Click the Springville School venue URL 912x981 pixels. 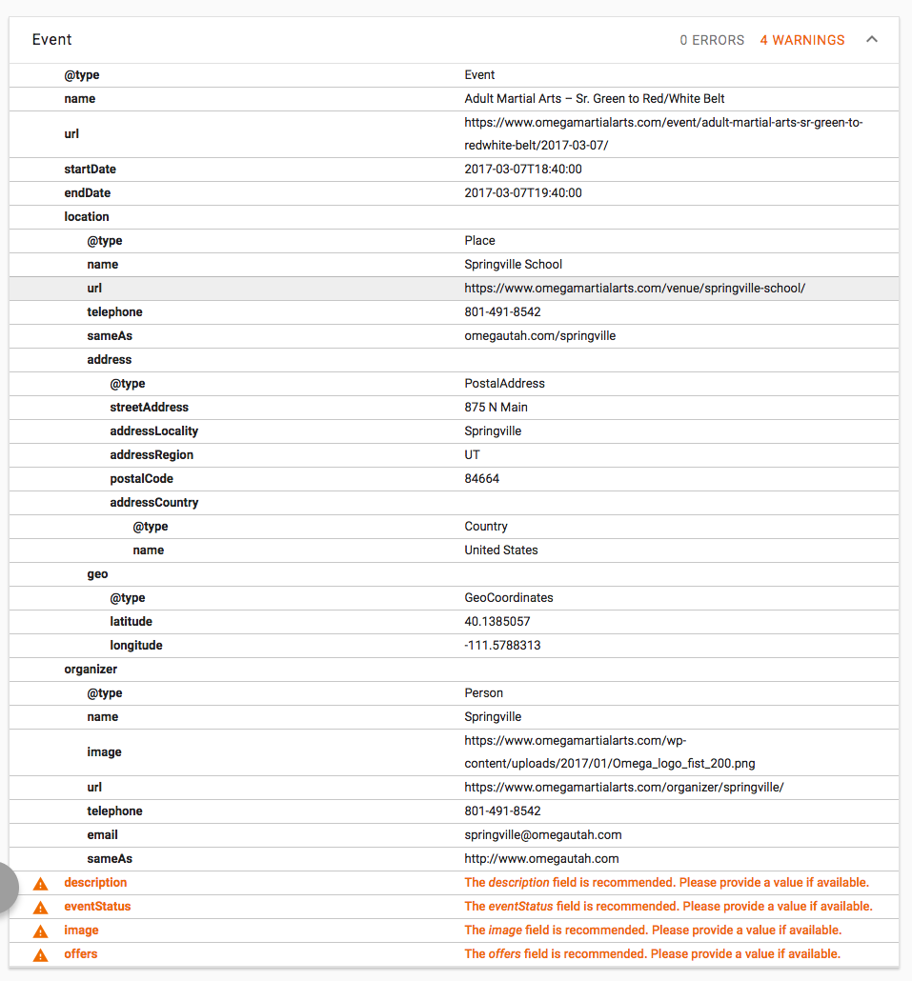tap(635, 288)
